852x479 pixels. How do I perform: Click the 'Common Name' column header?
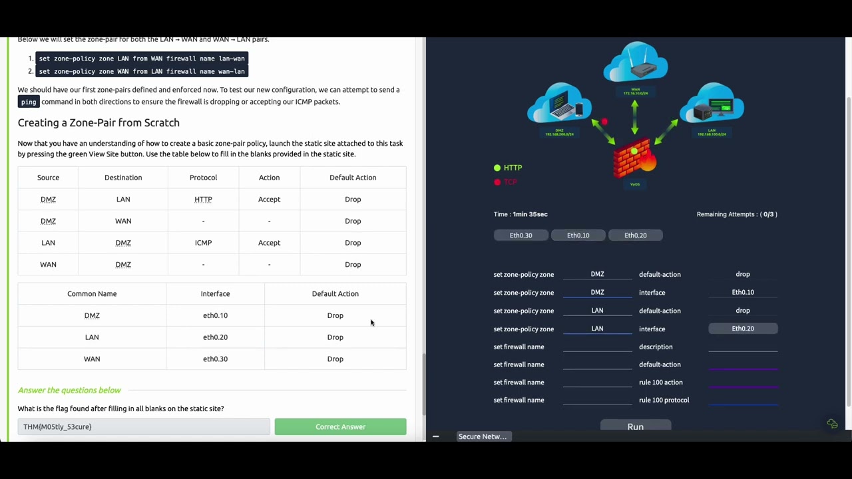(x=92, y=294)
